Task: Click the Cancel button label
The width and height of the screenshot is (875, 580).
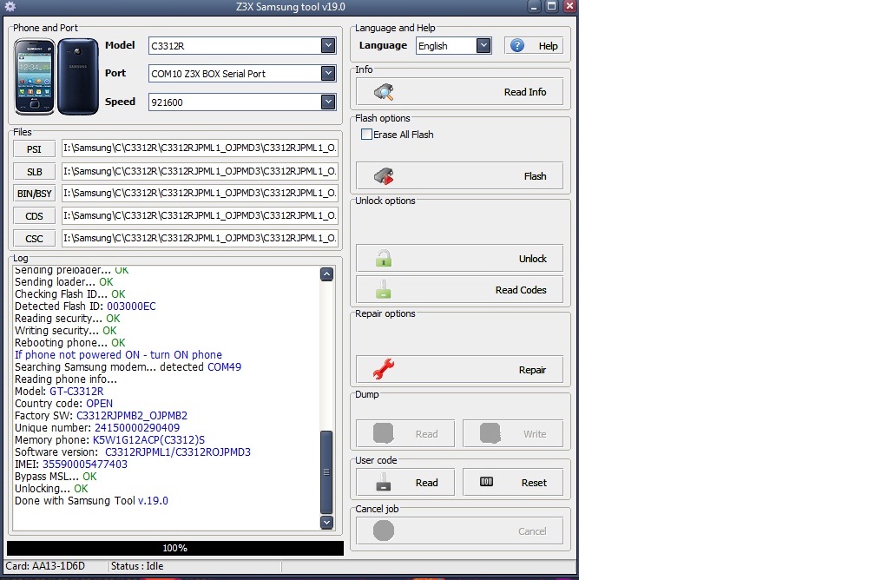Action: click(x=532, y=531)
